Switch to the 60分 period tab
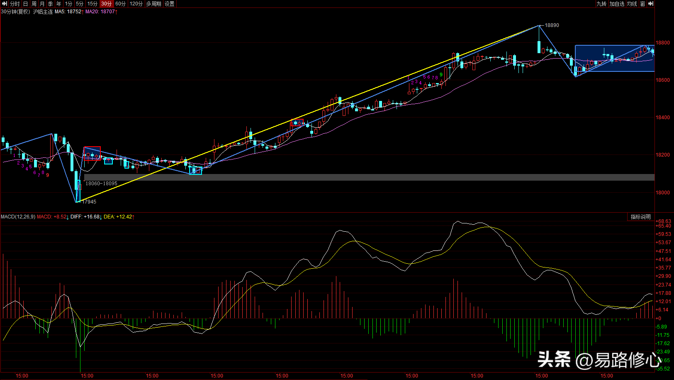Image resolution: width=674 pixels, height=380 pixels. 121,4
